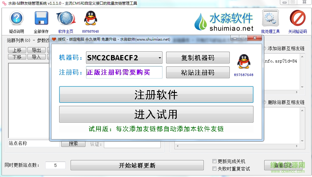Click the 查看日志 button
Screen dimensions: 312x177
tap(283, 165)
